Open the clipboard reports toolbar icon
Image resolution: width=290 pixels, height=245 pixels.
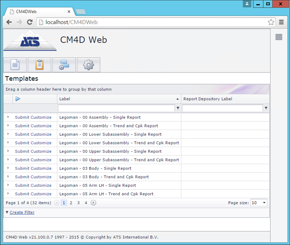click(x=39, y=65)
